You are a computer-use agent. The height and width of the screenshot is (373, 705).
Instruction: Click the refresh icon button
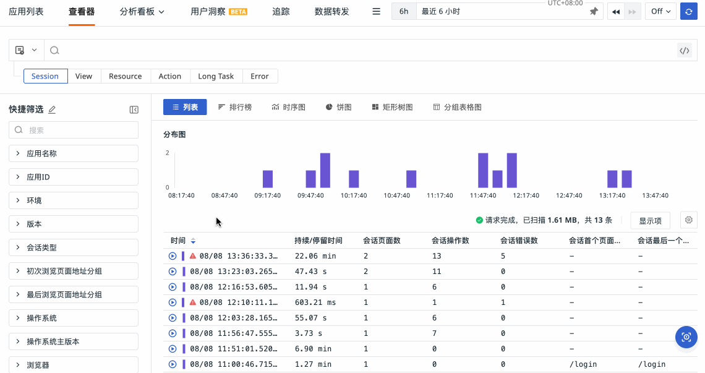pyautogui.click(x=688, y=12)
